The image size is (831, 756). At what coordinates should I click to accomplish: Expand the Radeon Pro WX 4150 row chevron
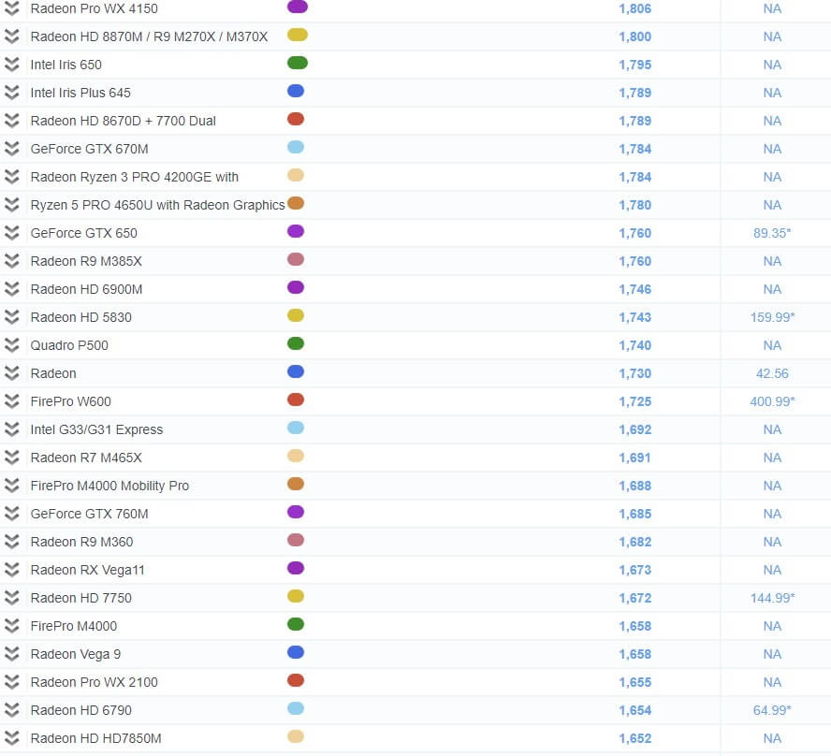[x=11, y=8]
